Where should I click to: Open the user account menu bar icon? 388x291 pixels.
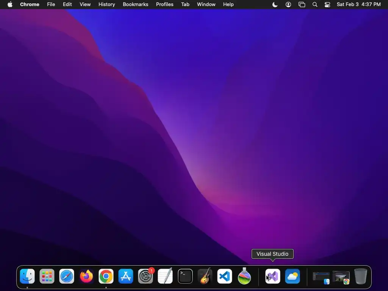tap(288, 5)
